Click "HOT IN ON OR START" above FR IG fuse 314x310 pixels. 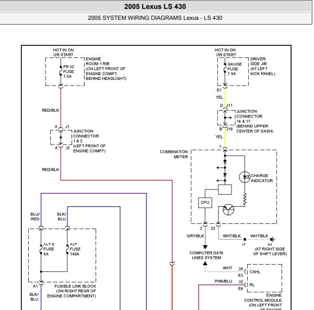(63, 52)
